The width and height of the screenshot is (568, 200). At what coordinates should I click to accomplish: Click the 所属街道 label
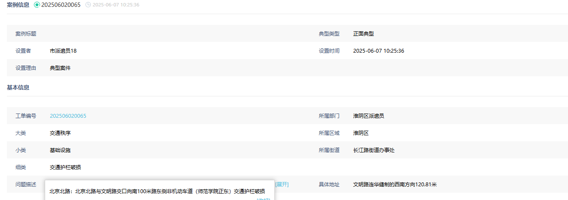point(329,150)
